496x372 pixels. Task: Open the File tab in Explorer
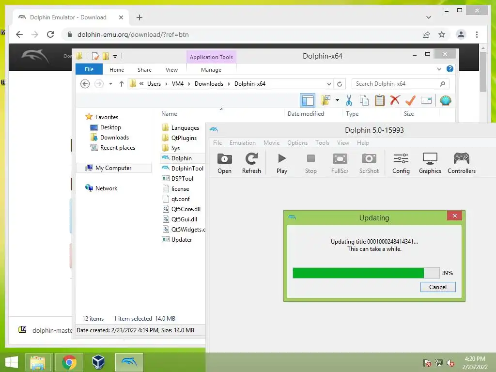click(x=89, y=69)
